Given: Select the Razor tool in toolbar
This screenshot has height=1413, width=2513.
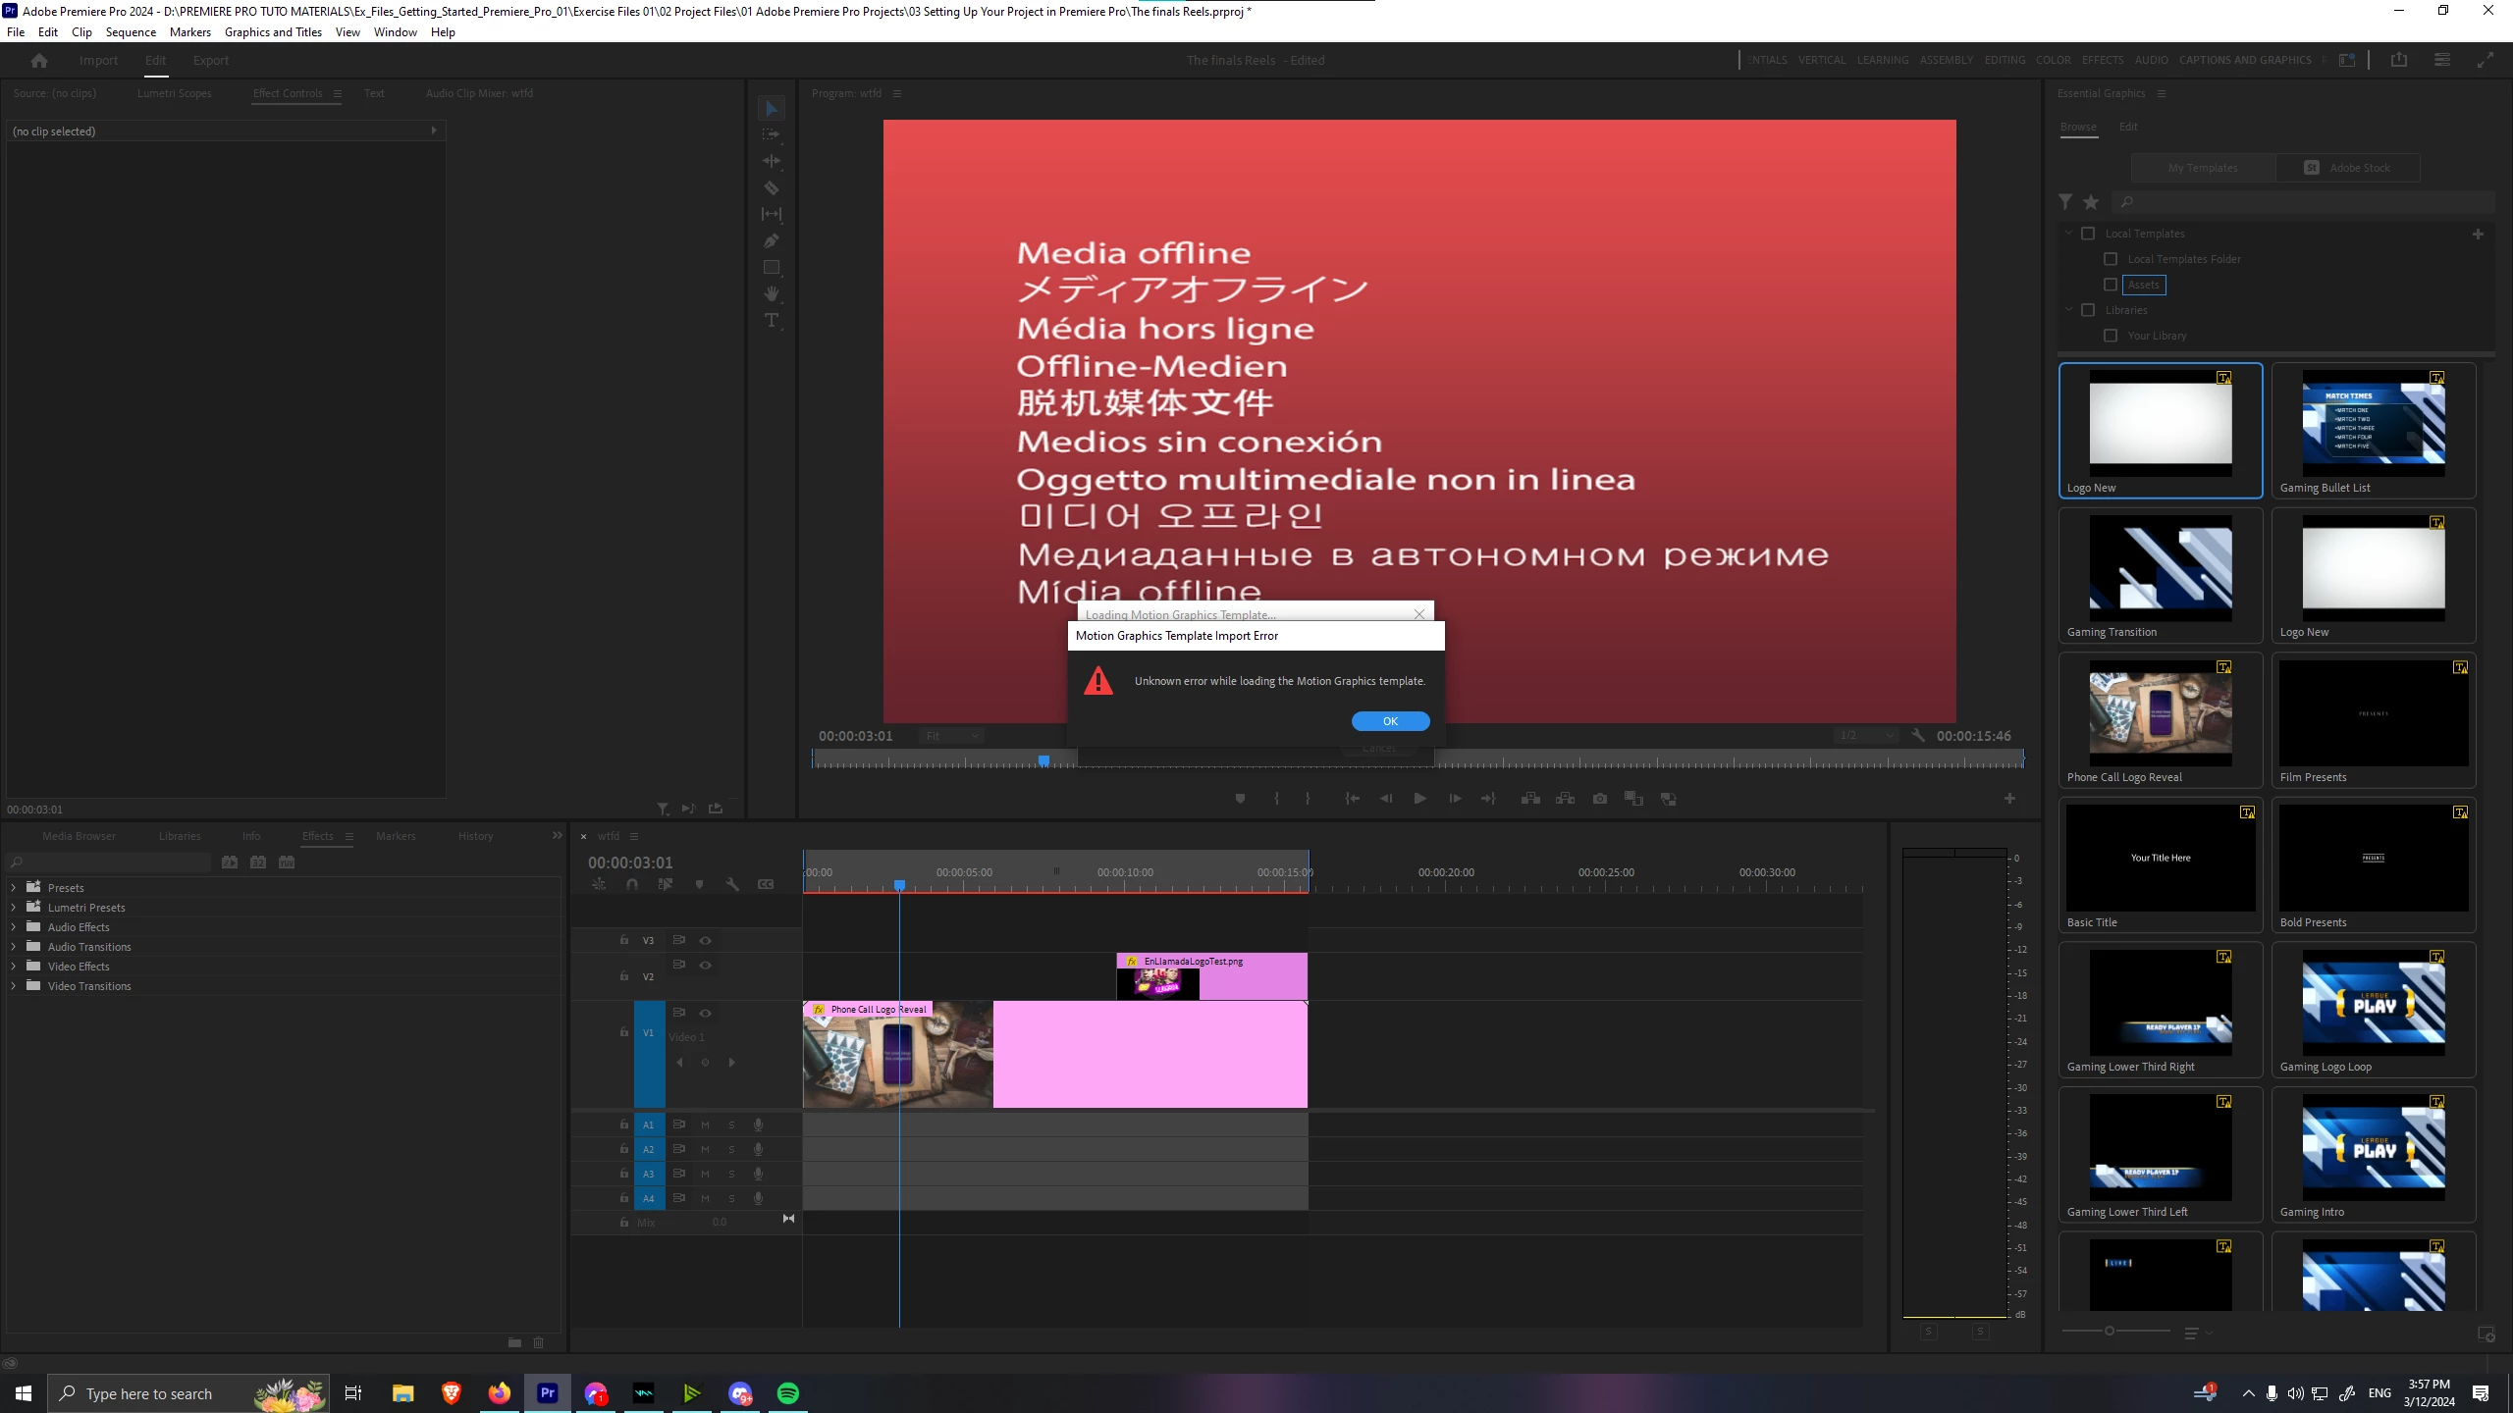Looking at the screenshot, I should click(772, 187).
